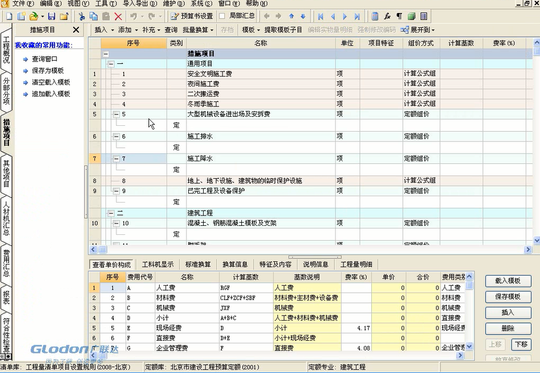Click the 载入模板 button

point(508,281)
